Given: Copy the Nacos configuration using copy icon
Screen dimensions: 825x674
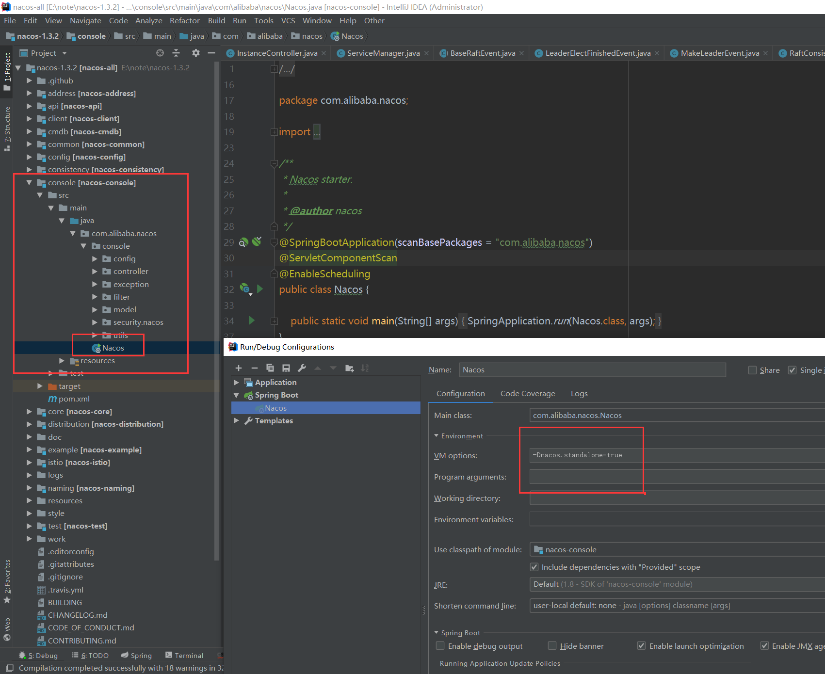Looking at the screenshot, I should point(270,368).
